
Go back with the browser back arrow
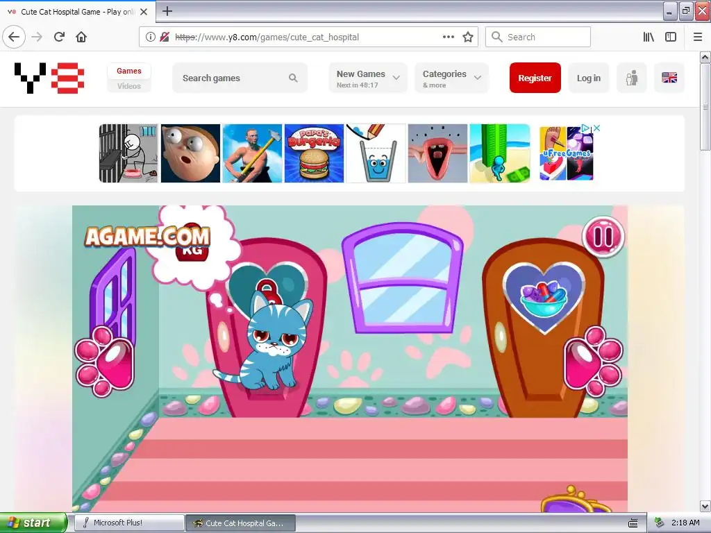click(x=14, y=37)
